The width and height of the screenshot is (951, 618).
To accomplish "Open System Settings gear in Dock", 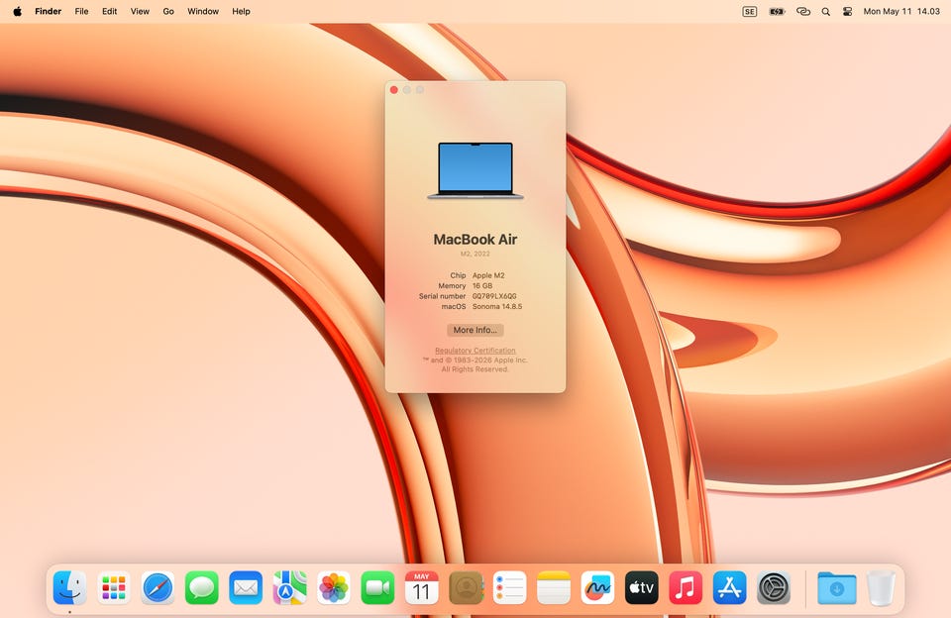I will pyautogui.click(x=774, y=587).
